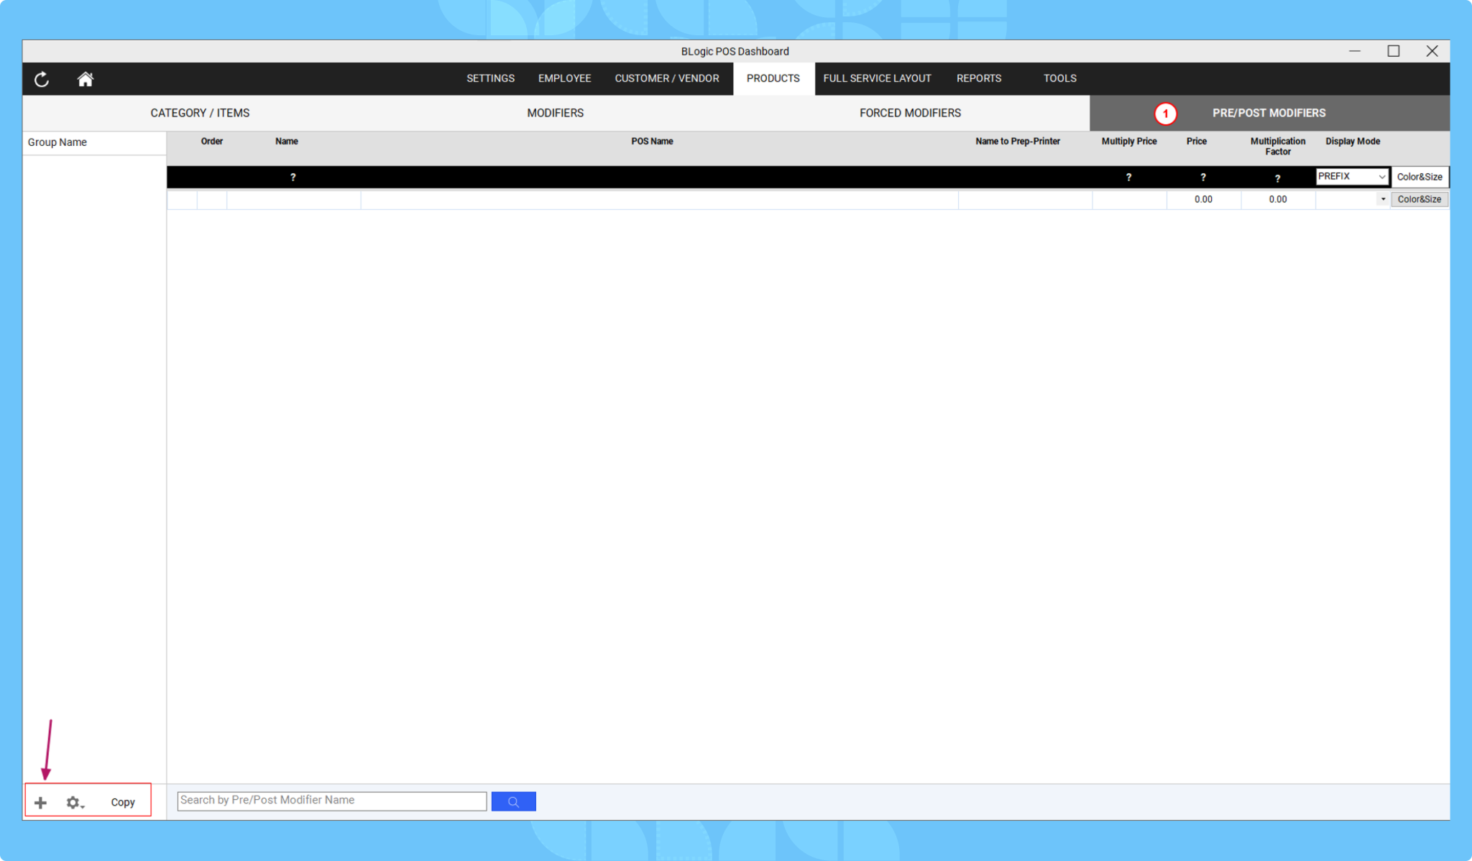Screen dimensions: 1472x861
Task: Open the TOOLS menu
Action: coord(1059,78)
